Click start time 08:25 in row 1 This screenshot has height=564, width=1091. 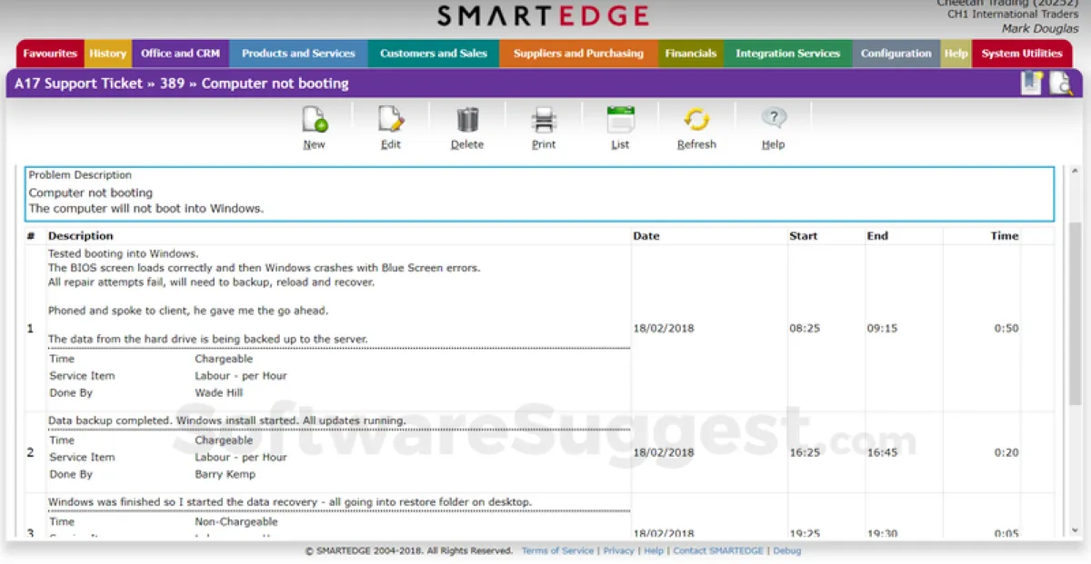click(805, 329)
